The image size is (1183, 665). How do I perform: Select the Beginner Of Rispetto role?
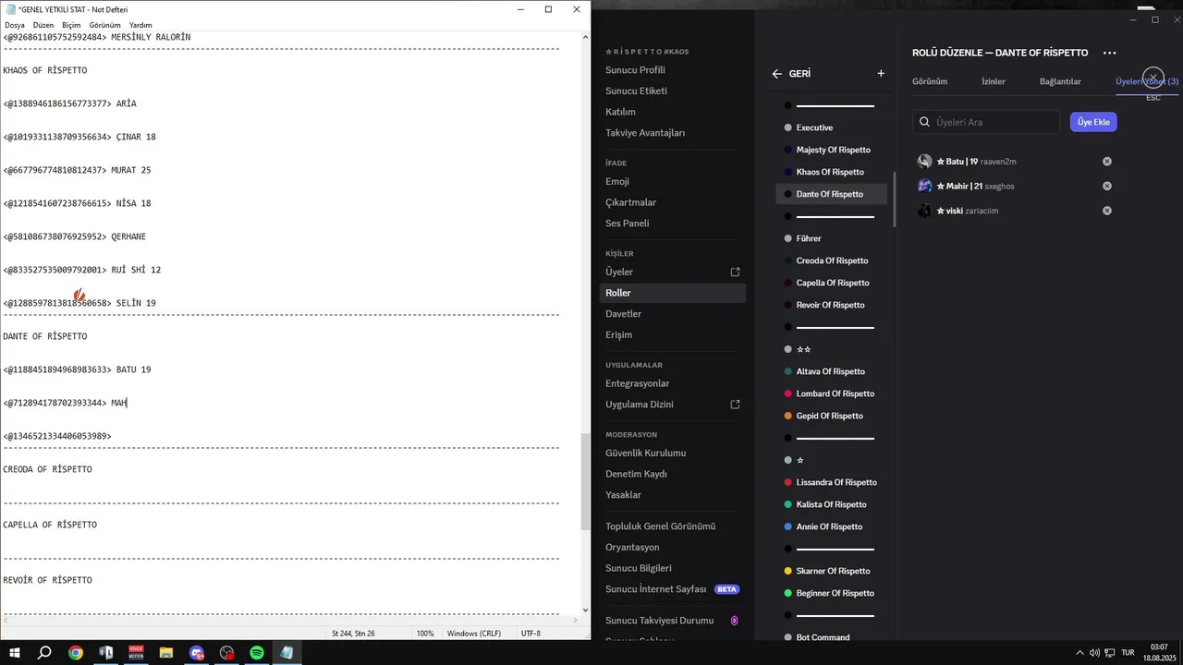pos(831,593)
